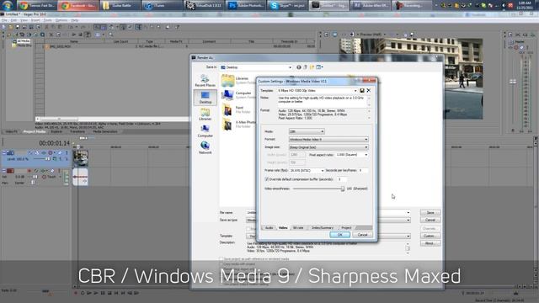539x303 pixels.
Task: Open the Template dropdown in Custom Settings
Action: click(x=318, y=90)
